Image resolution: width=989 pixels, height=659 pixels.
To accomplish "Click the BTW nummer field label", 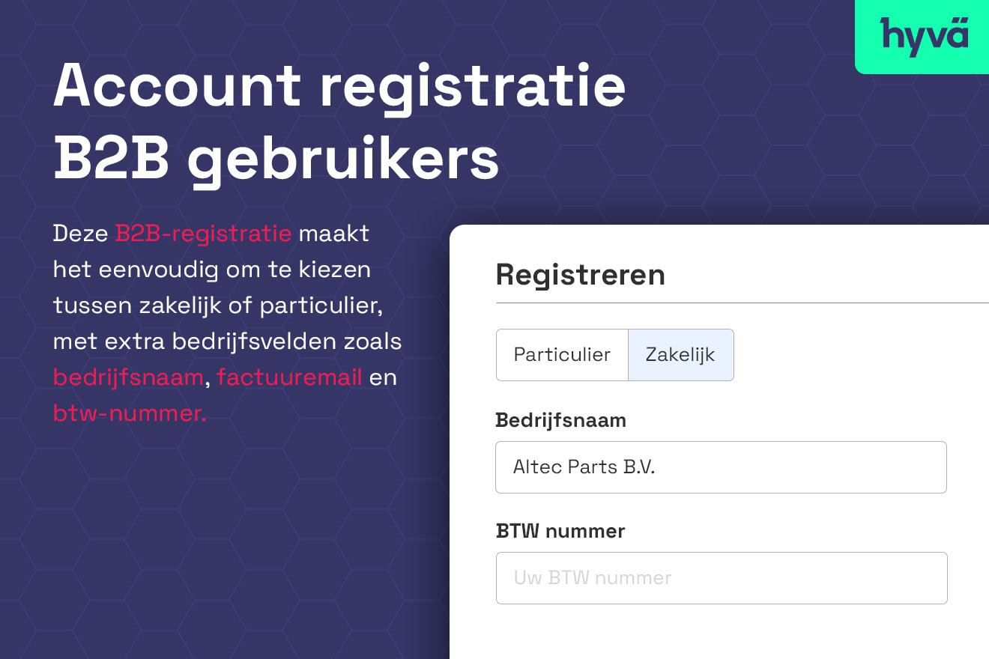I will click(x=560, y=531).
